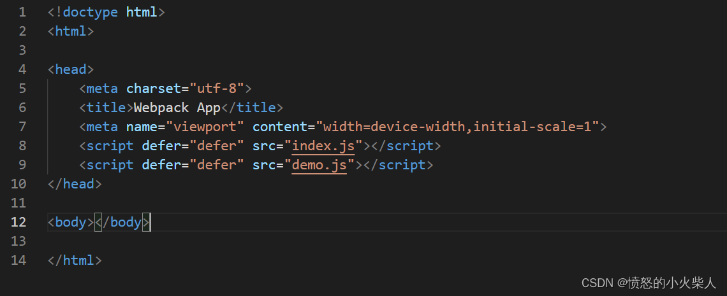The width and height of the screenshot is (727, 296).
Task: Open the demo.js underlined link
Action: [319, 165]
